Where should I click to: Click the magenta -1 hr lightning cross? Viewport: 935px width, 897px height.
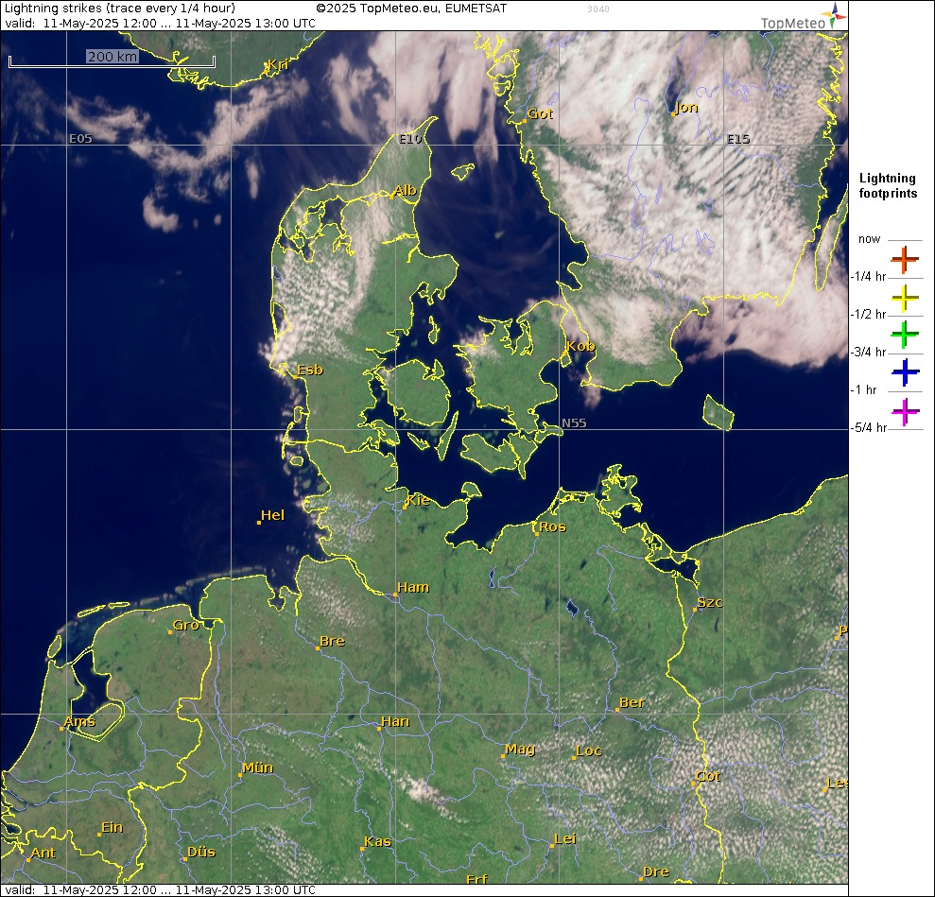click(x=905, y=412)
